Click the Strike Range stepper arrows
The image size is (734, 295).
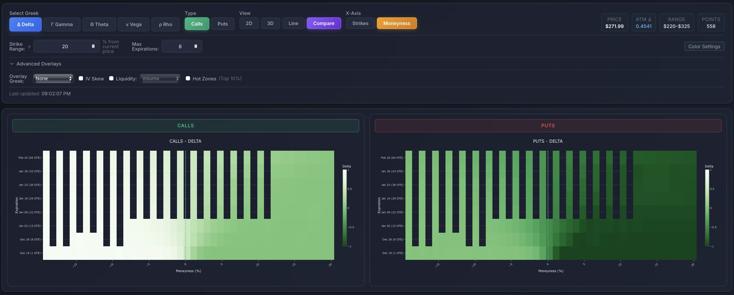93,46
